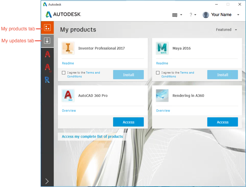Switch to the My updates tab
The height and width of the screenshot is (187, 246).
47,41
